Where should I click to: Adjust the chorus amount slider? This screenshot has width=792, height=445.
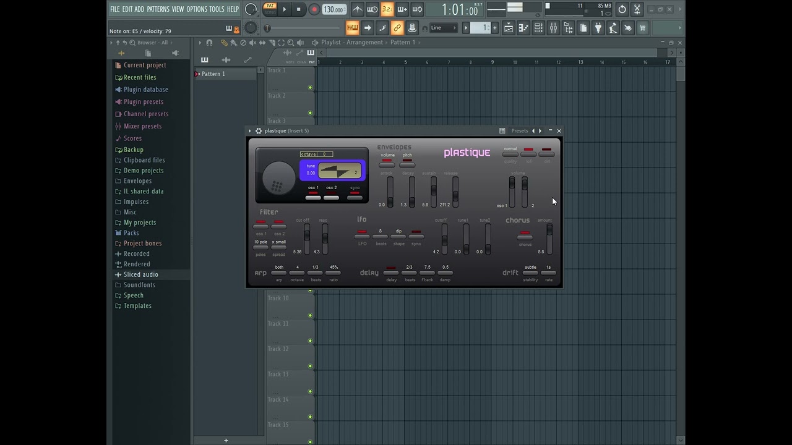pos(549,239)
